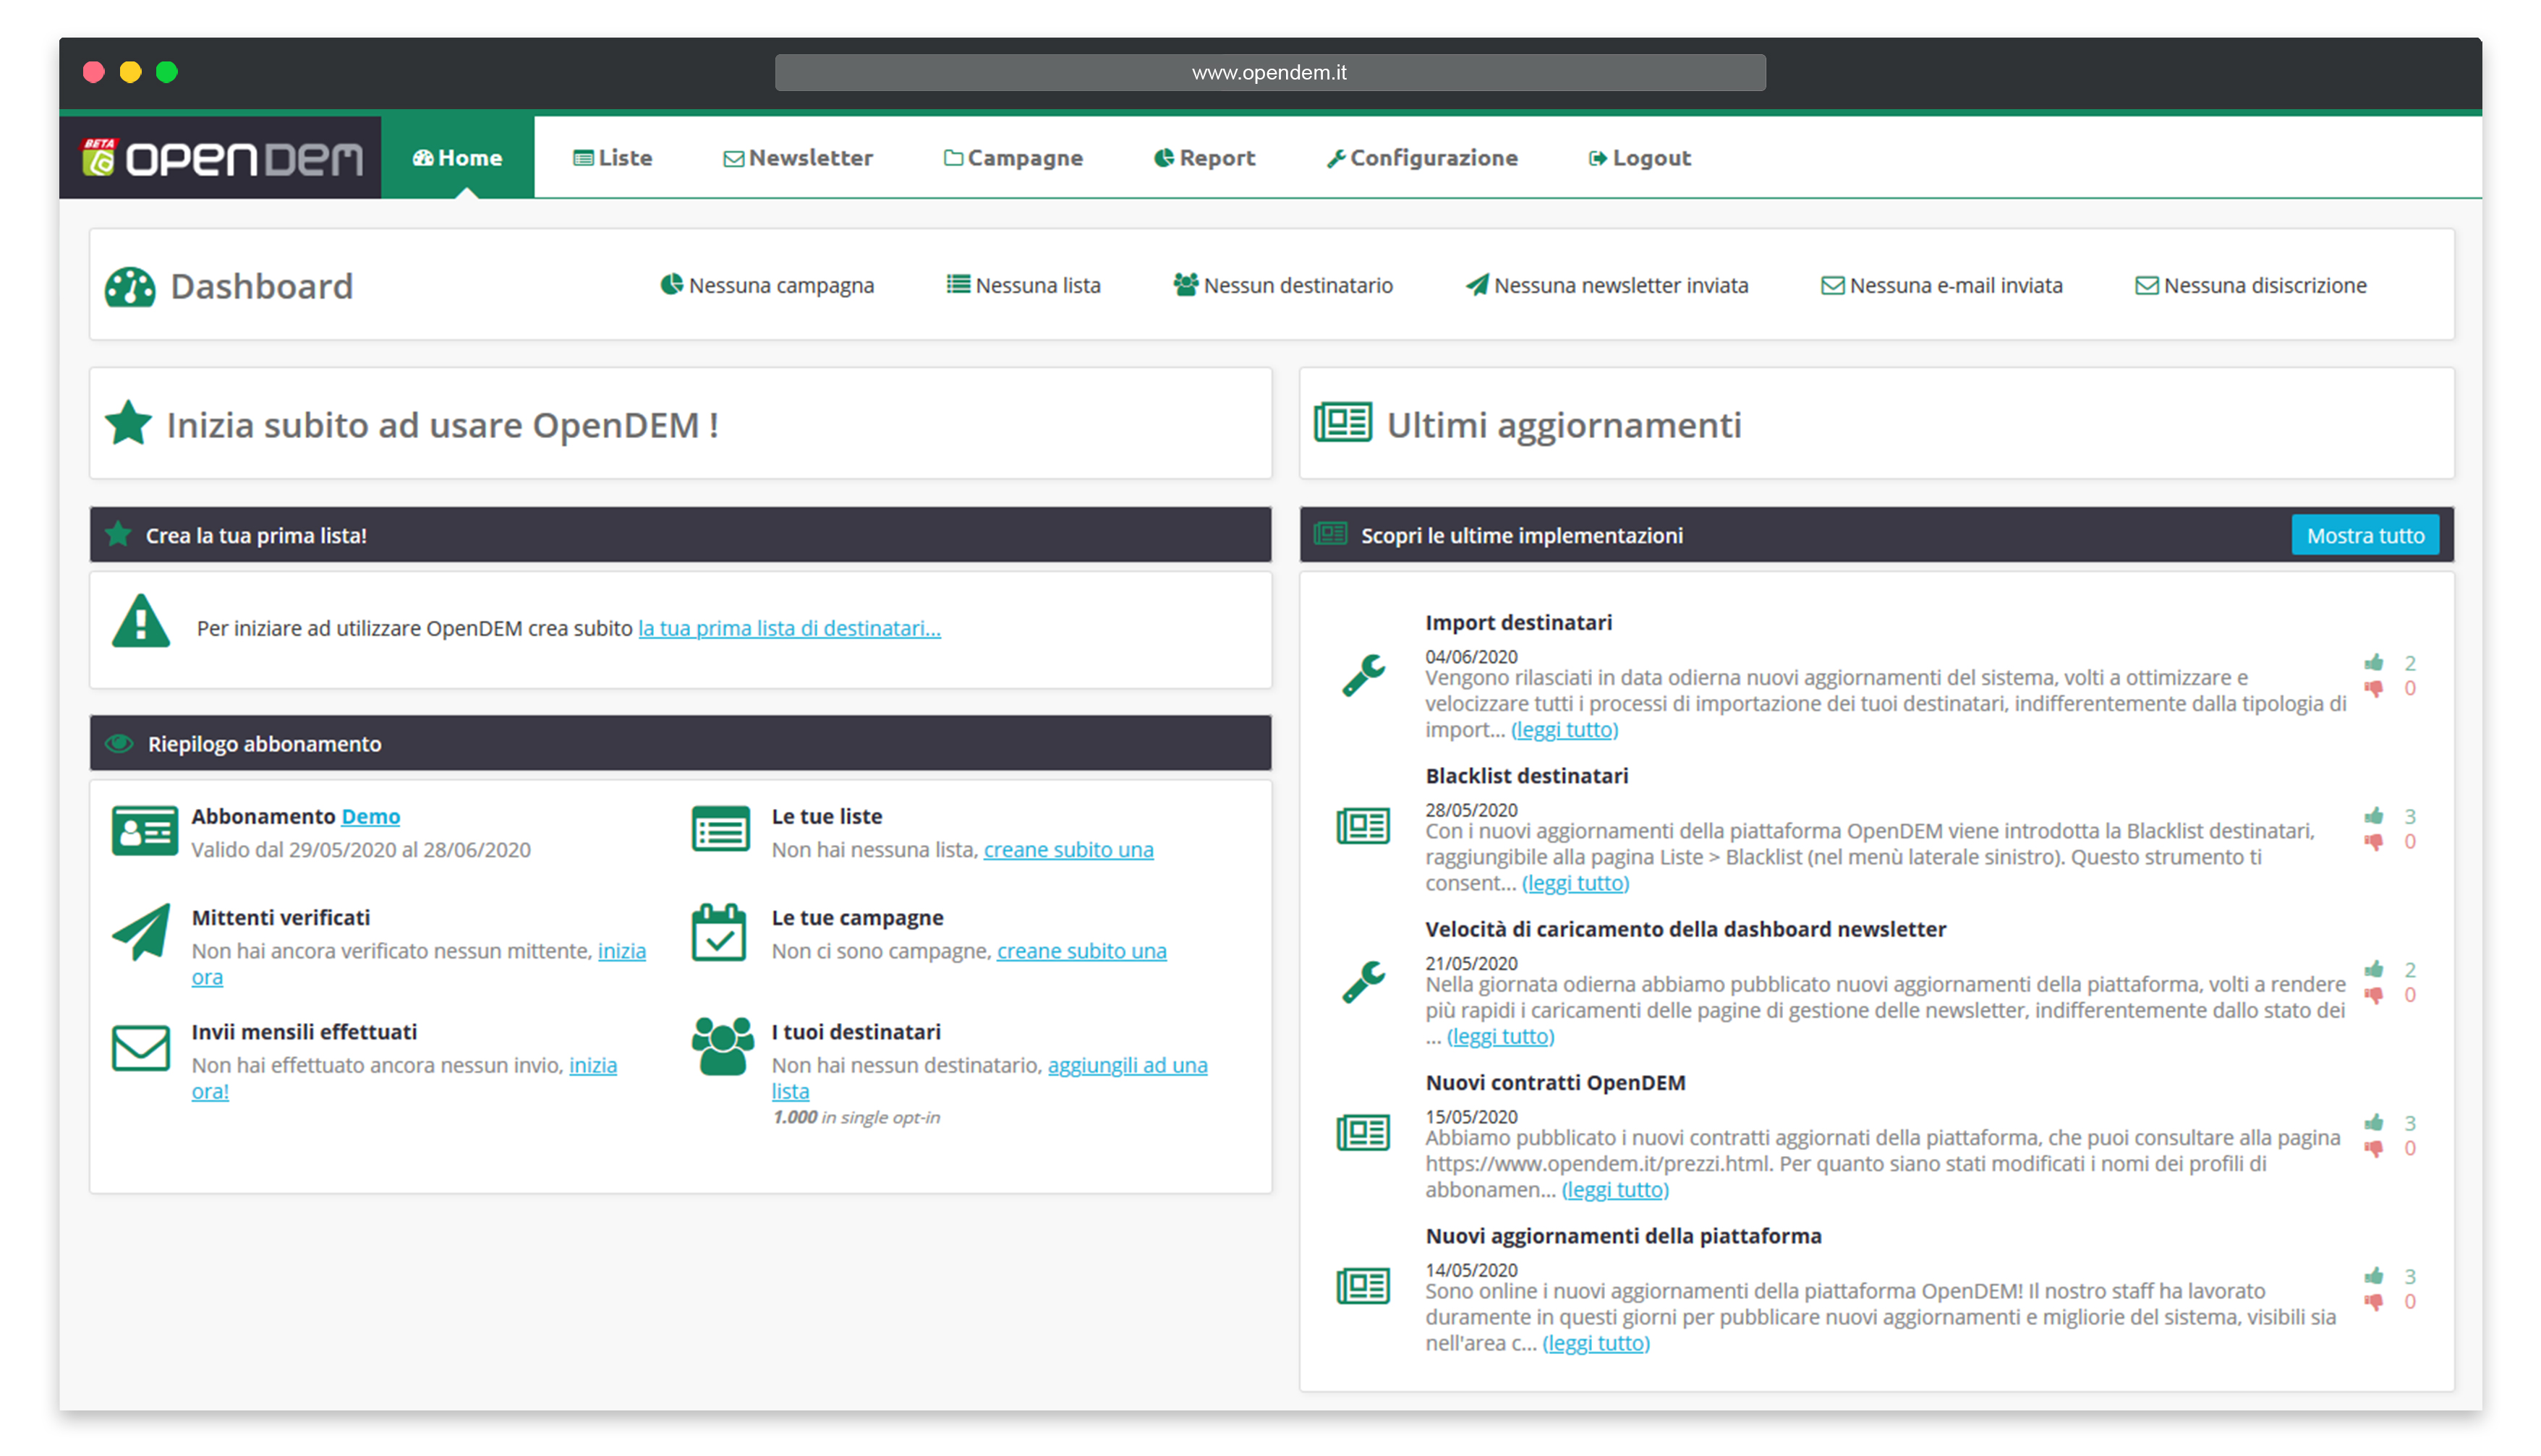Click Nessuna lista in the dashboard summary
2541x1456 pixels.
pyautogui.click(x=1023, y=285)
